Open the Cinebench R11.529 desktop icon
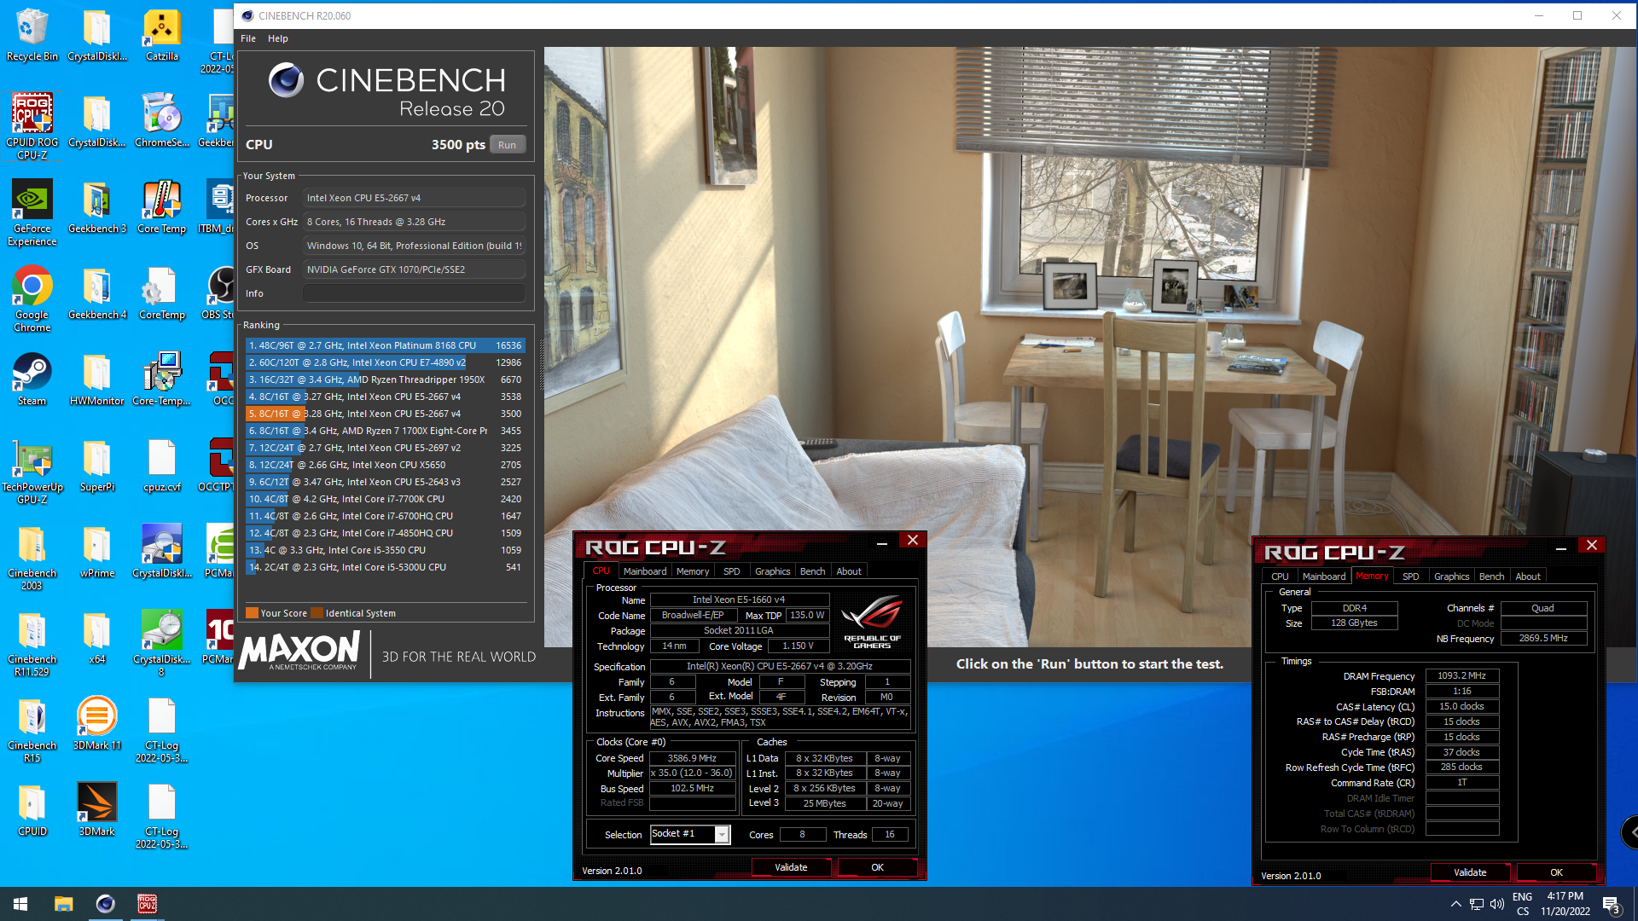 pyautogui.click(x=32, y=643)
